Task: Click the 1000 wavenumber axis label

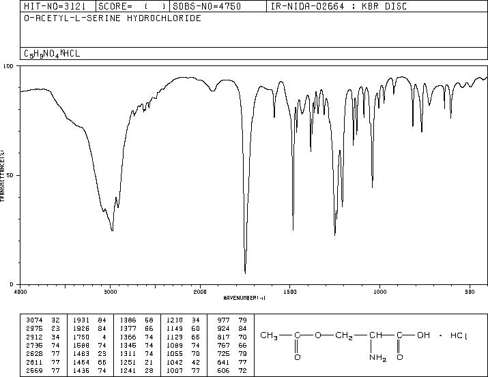Action: 379,292
